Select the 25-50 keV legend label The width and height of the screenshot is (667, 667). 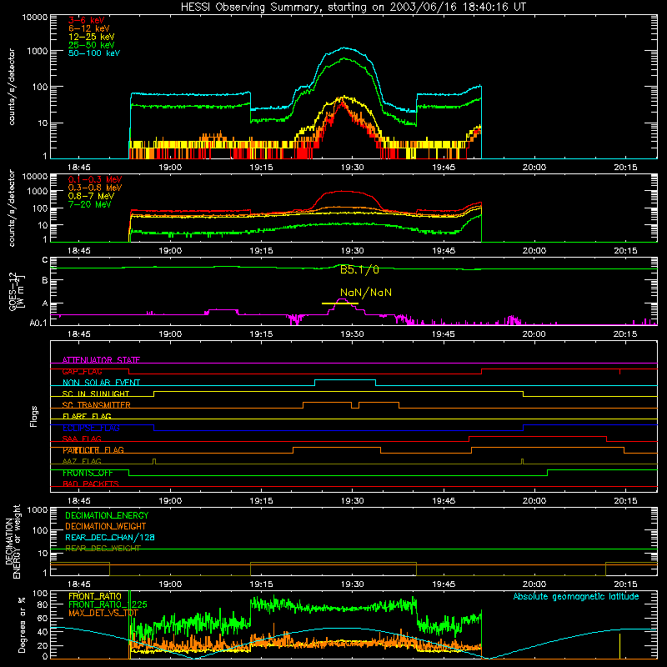[92, 45]
